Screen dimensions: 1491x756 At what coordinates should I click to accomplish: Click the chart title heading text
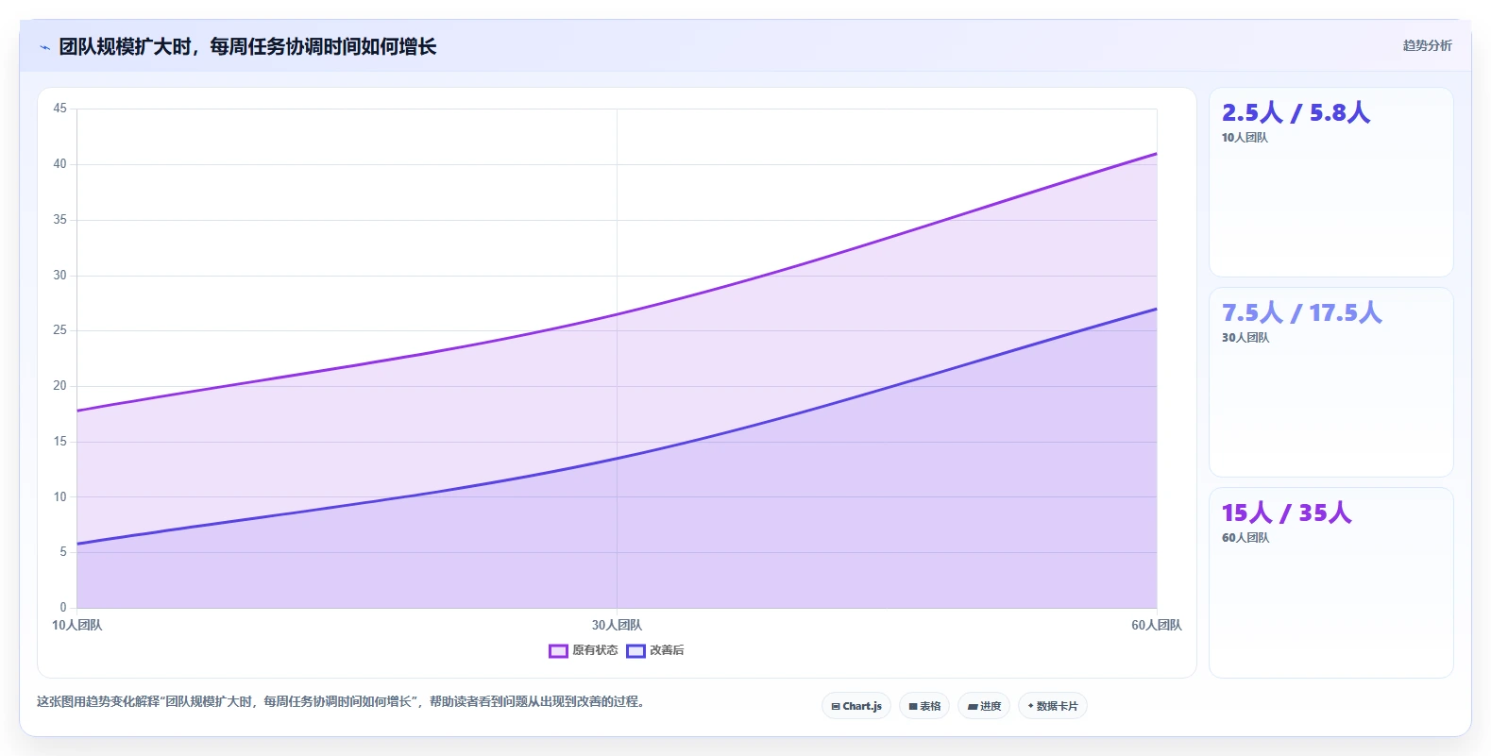pyautogui.click(x=247, y=47)
